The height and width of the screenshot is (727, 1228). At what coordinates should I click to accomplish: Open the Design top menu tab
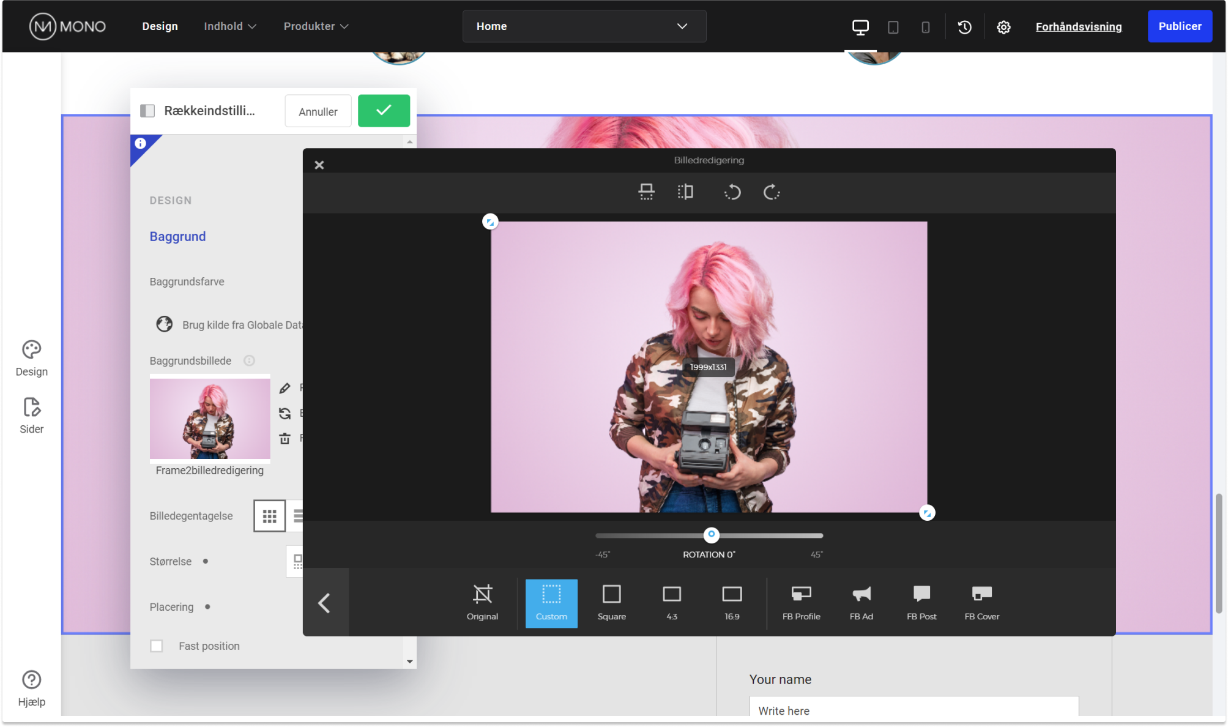tap(160, 26)
